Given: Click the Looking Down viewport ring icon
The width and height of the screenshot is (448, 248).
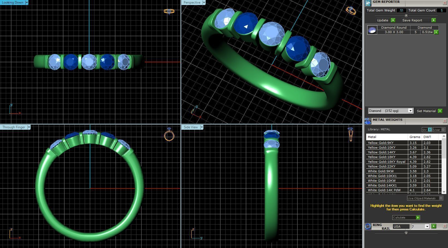Looking at the screenshot, I should (x=169, y=11).
